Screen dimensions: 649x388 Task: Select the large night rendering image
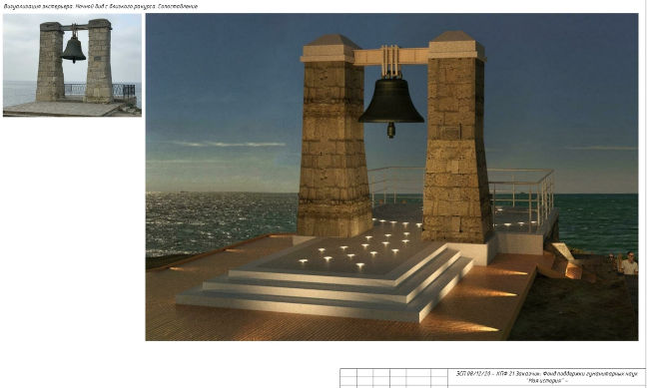pyautogui.click(x=391, y=177)
